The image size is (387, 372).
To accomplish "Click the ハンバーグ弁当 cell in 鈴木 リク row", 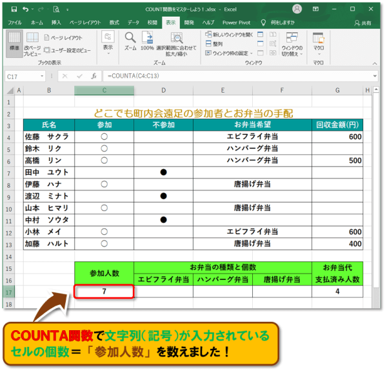I will pyautogui.click(x=252, y=149).
